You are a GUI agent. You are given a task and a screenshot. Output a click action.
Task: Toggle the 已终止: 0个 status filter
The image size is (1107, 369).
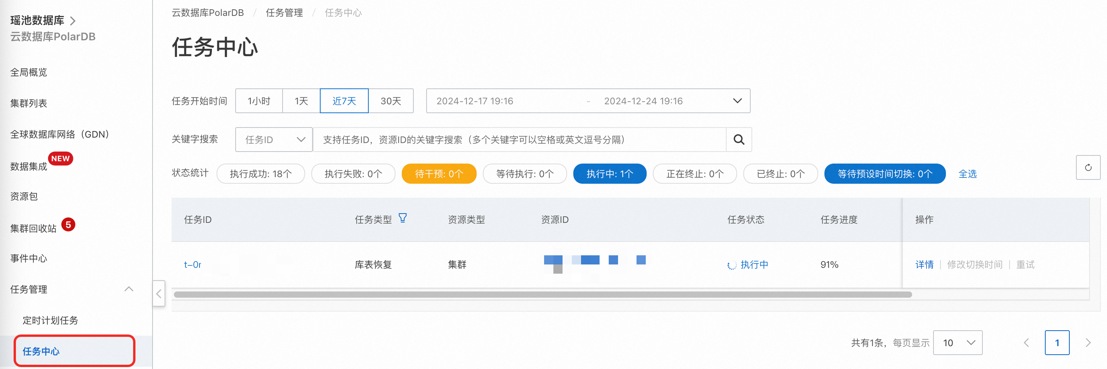coord(781,174)
